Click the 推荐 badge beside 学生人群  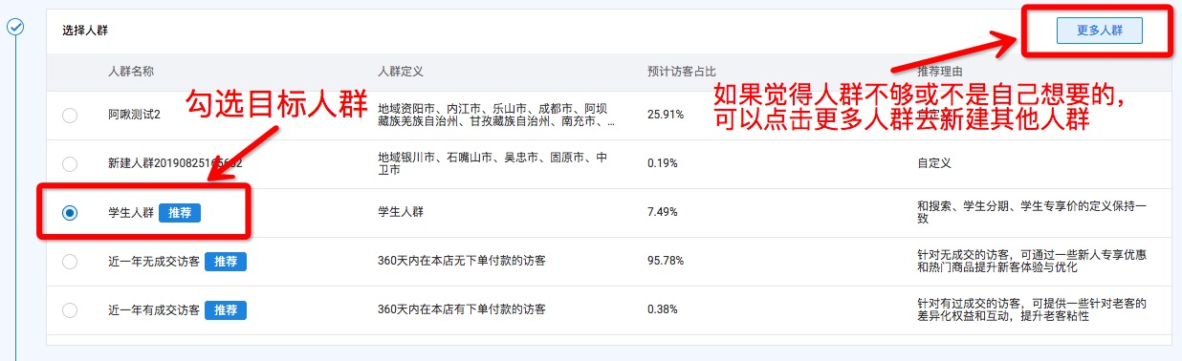pyautogui.click(x=180, y=213)
